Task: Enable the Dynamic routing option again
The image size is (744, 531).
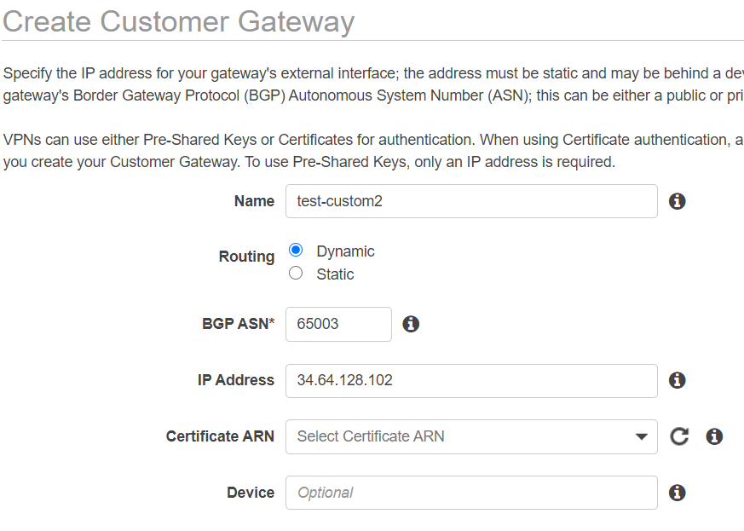Action: (x=294, y=250)
